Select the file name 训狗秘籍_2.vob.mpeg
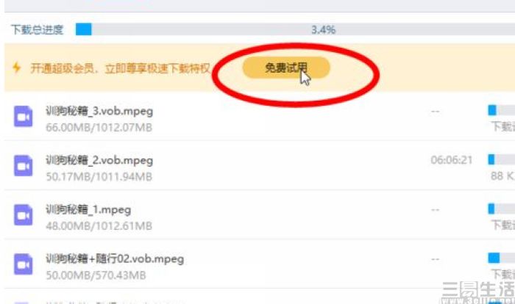The image size is (515, 304). click(99, 160)
